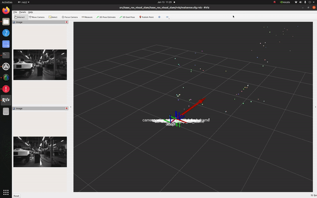Select the Interact tool
This screenshot has width=317, height=198.
(x=20, y=17)
